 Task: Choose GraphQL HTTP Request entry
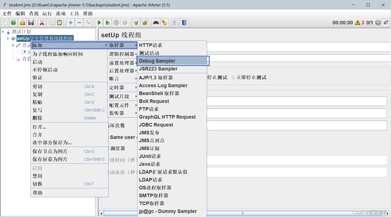click(x=172, y=117)
